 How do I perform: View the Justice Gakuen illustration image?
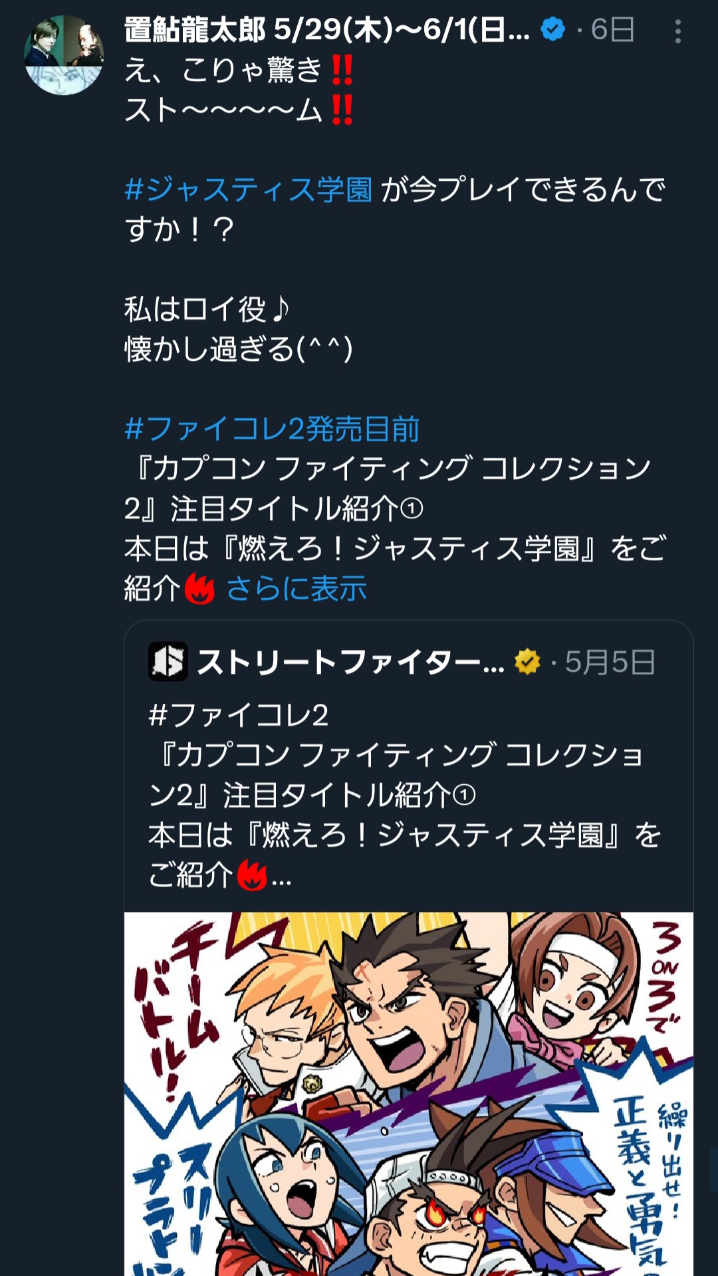click(409, 1094)
